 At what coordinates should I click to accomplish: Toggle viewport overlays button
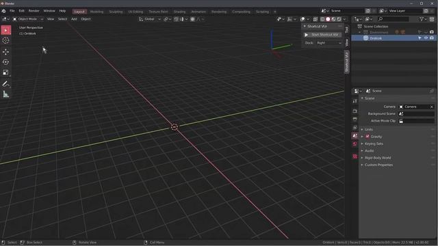click(x=302, y=19)
